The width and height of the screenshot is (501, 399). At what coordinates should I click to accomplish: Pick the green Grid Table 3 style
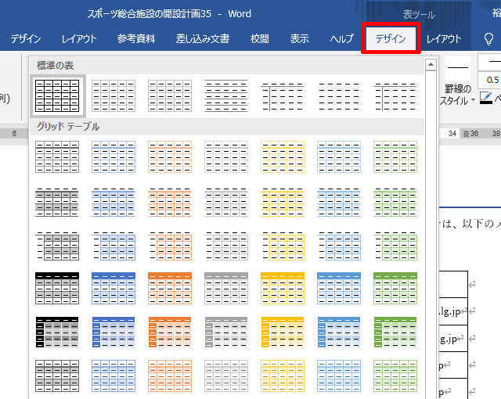395,246
